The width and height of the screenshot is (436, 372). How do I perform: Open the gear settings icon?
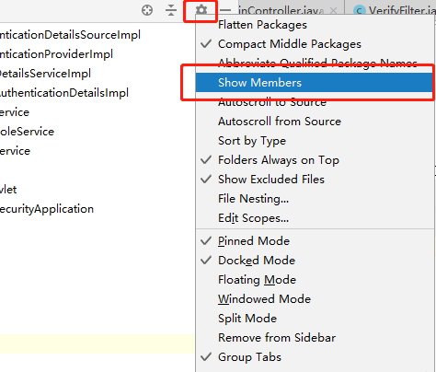[201, 10]
